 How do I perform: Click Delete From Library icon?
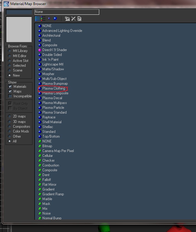pyautogui.click(x=73, y=19)
